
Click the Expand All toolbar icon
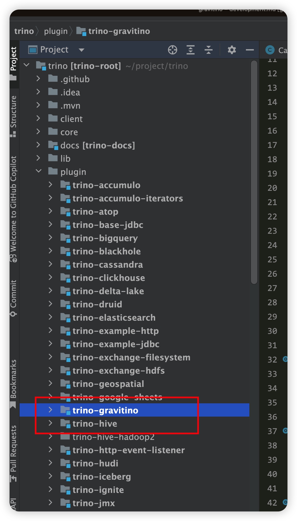(191, 50)
